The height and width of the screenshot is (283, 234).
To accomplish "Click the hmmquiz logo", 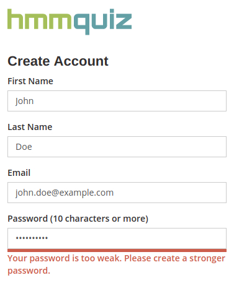I will coord(70,22).
